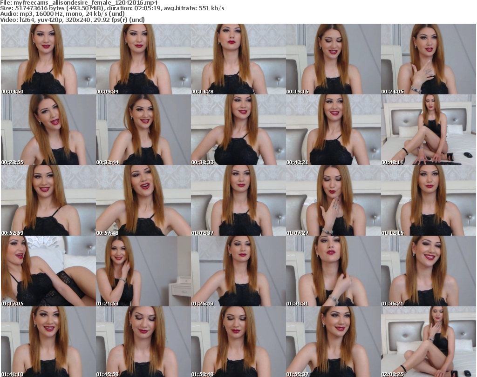Select the frame timestamped 01:07:27
The image size is (477, 377).
click(x=334, y=201)
